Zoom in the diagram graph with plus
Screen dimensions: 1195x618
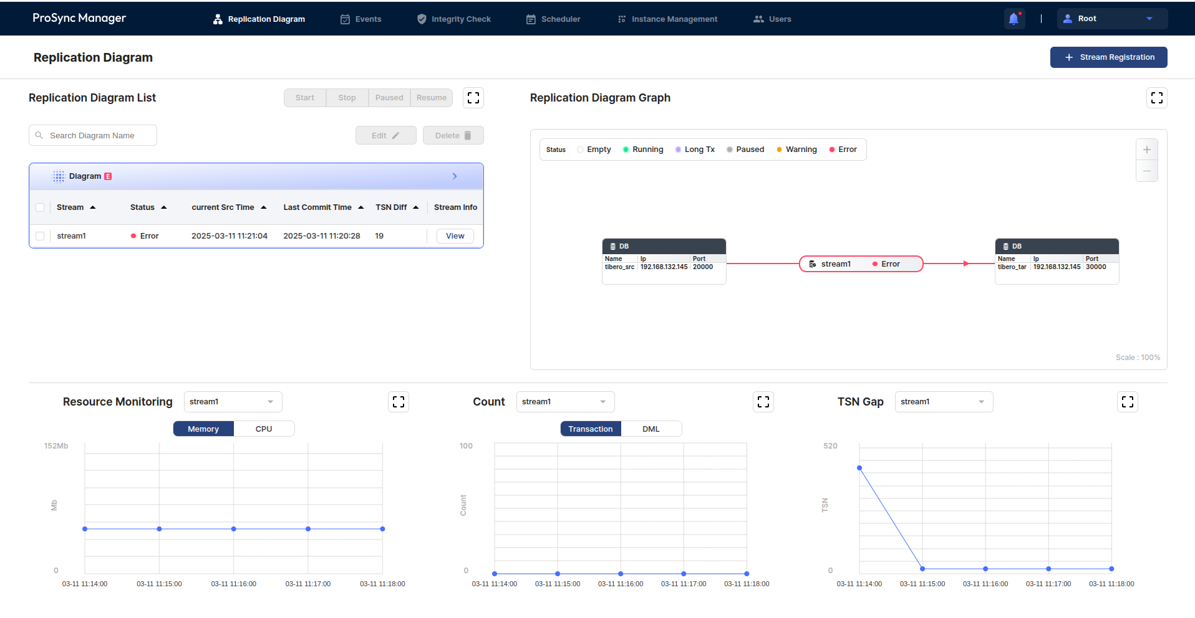point(1146,150)
